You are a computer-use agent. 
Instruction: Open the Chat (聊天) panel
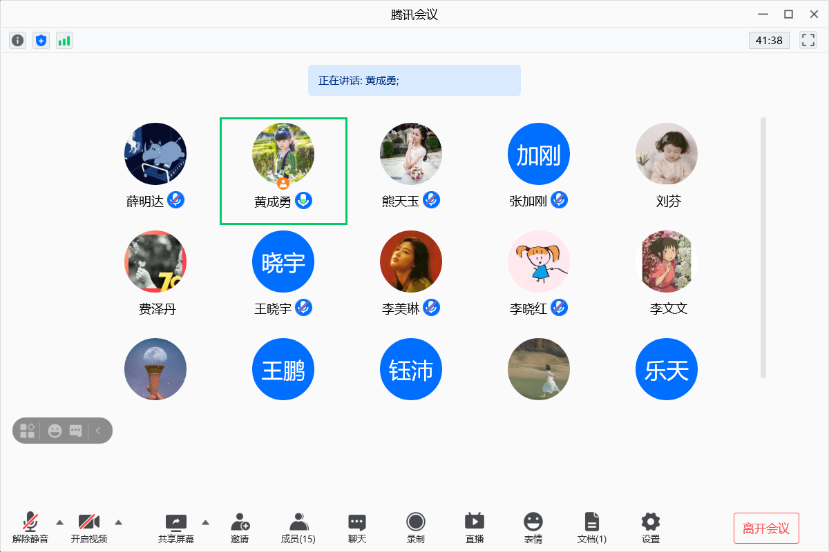[x=357, y=528]
